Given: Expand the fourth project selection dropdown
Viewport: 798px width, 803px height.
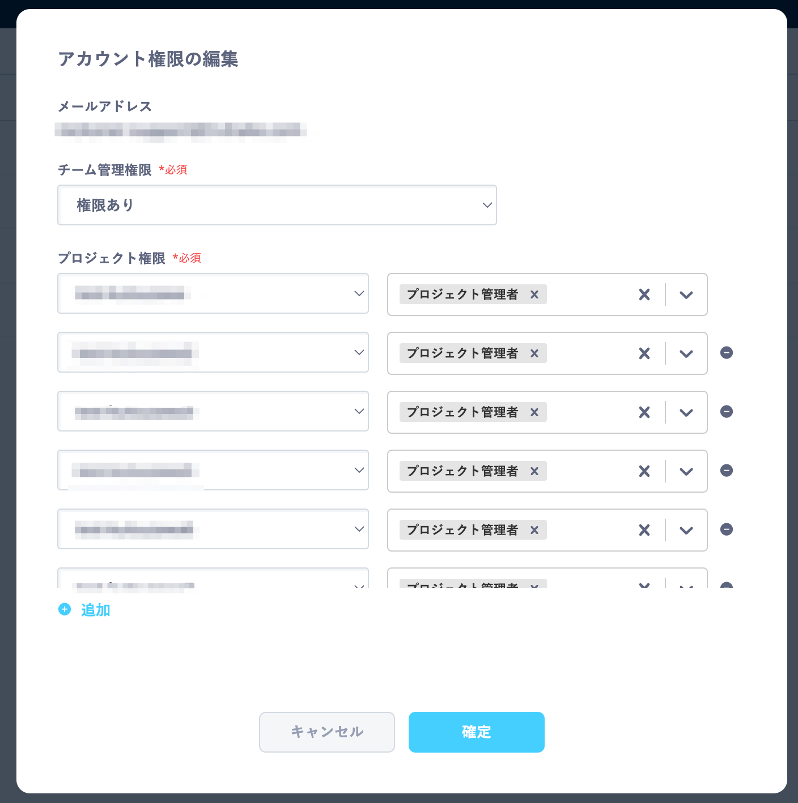Looking at the screenshot, I should tap(358, 470).
